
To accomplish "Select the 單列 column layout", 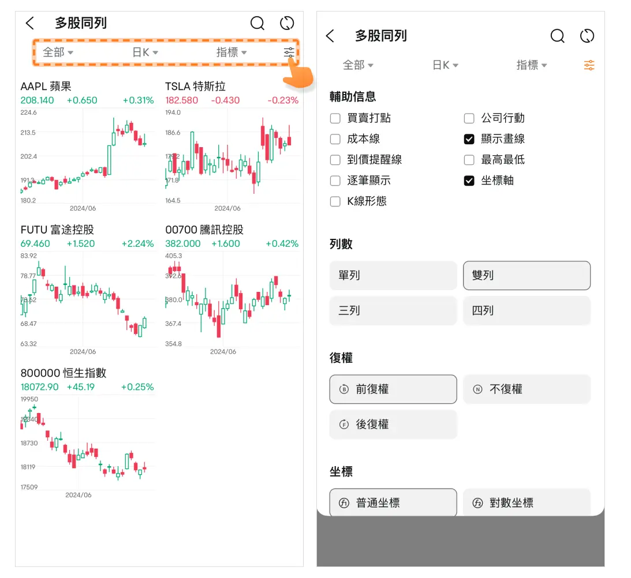I will pos(393,276).
